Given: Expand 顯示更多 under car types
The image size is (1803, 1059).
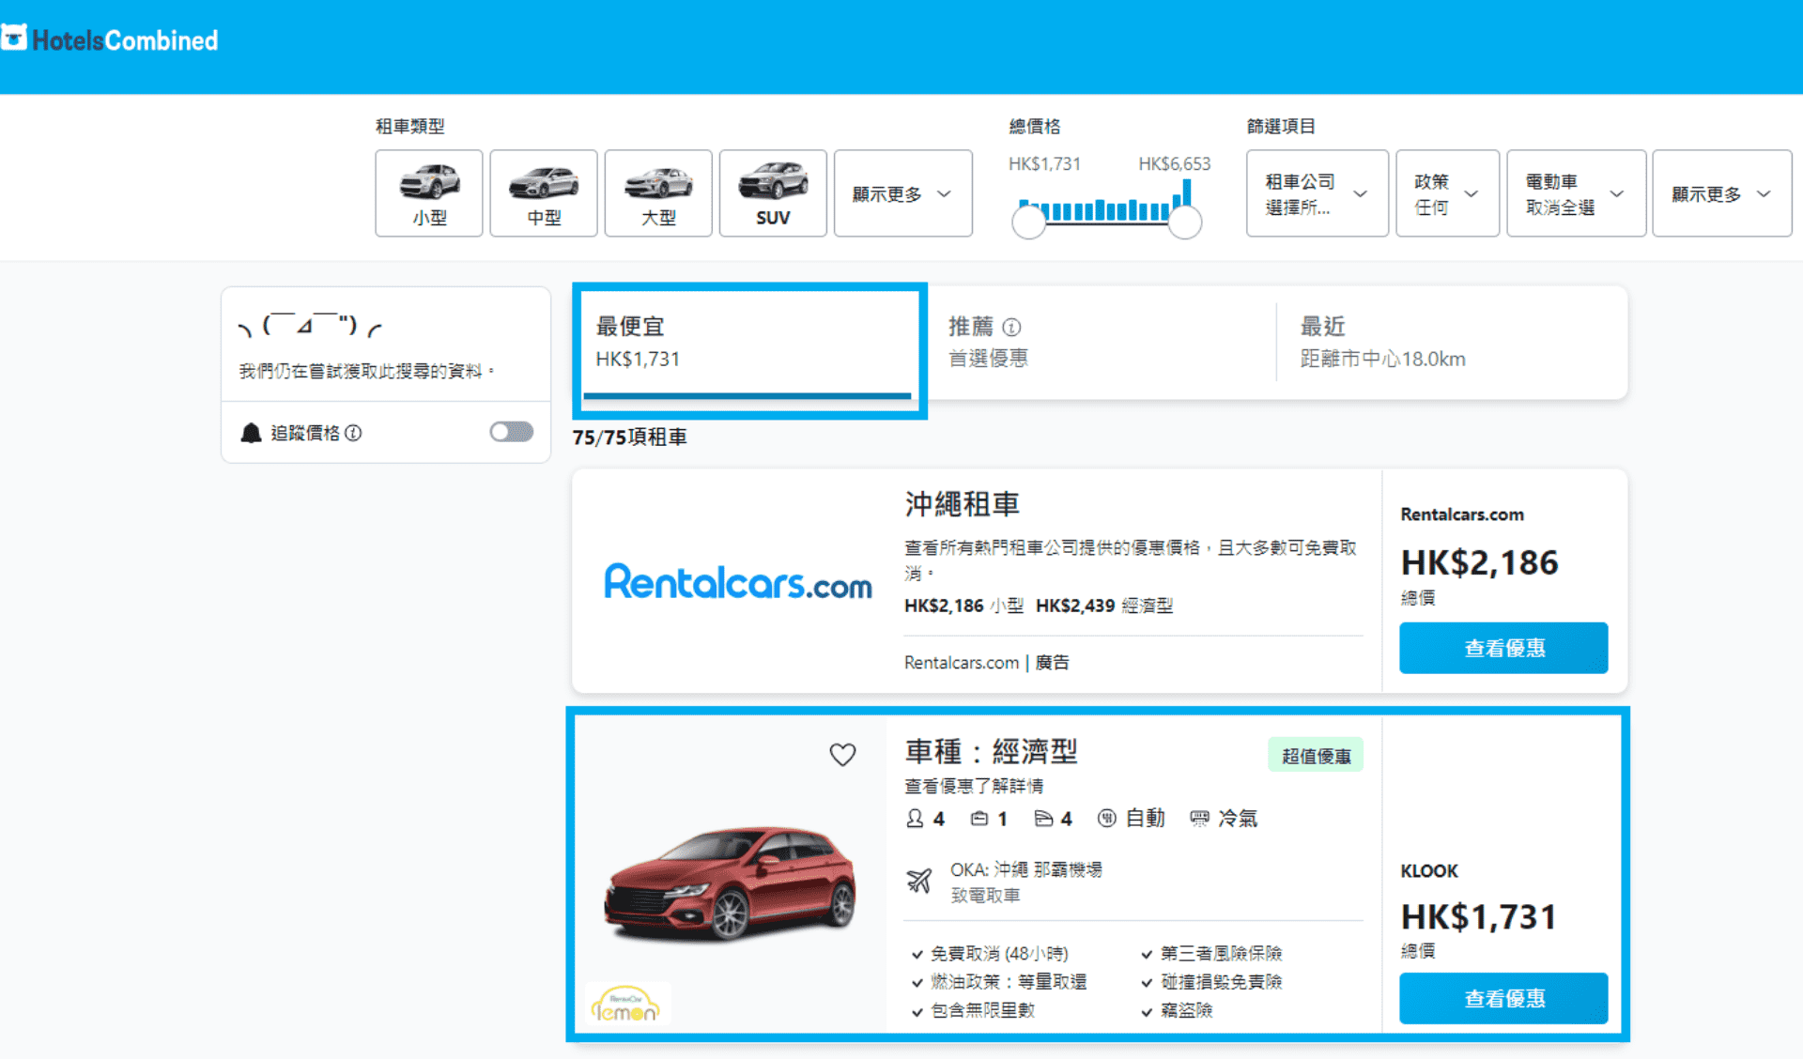Looking at the screenshot, I should pos(902,193).
